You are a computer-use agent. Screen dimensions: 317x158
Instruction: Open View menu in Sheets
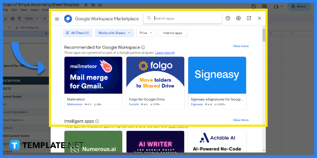[x=24, y=10]
